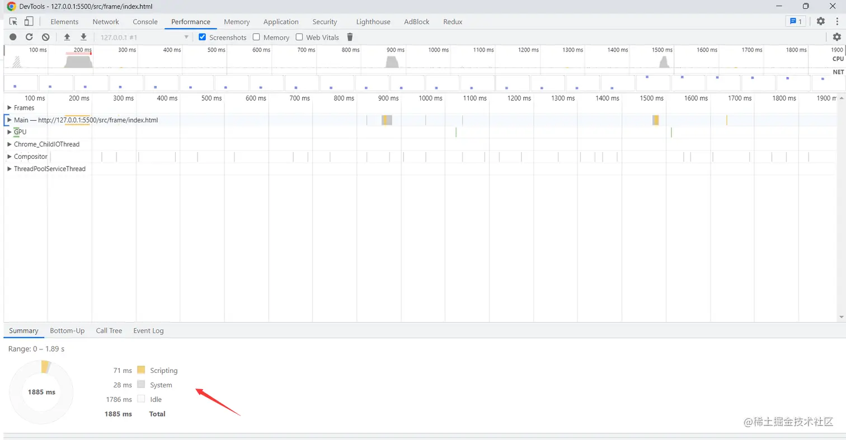Open the Network panel tab
This screenshot has height=440, width=846.
tap(106, 22)
